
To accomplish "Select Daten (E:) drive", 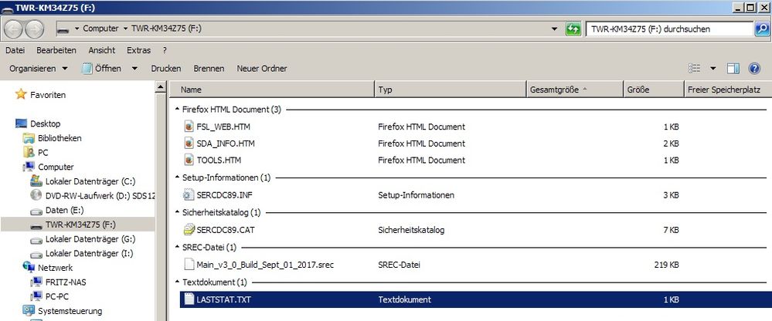I will click(64, 210).
